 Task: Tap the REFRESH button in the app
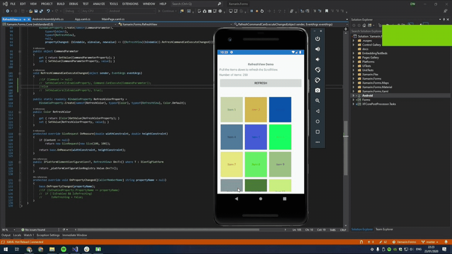coord(260,83)
